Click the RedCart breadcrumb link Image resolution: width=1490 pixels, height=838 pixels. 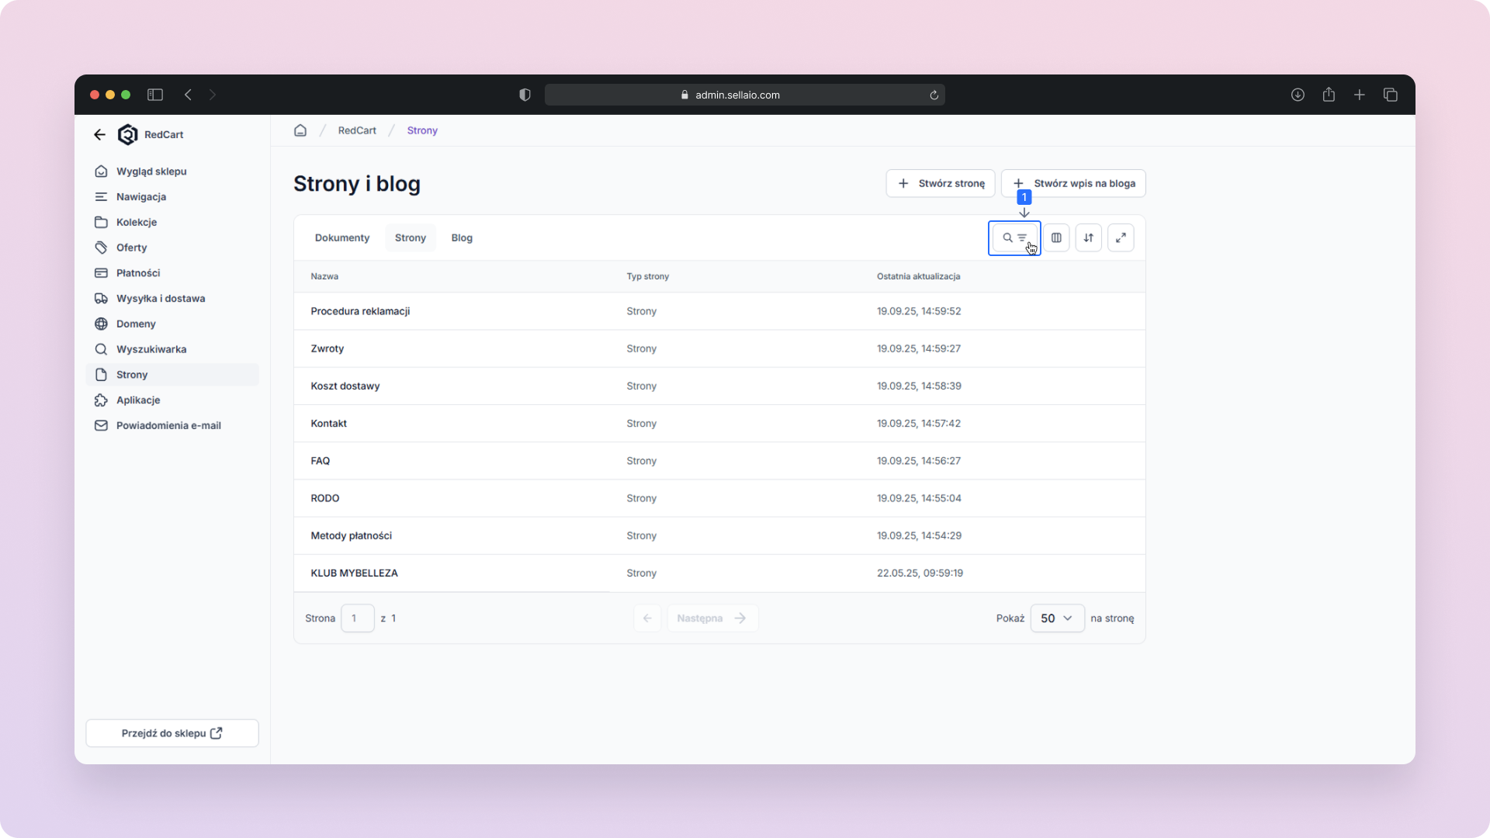point(357,130)
